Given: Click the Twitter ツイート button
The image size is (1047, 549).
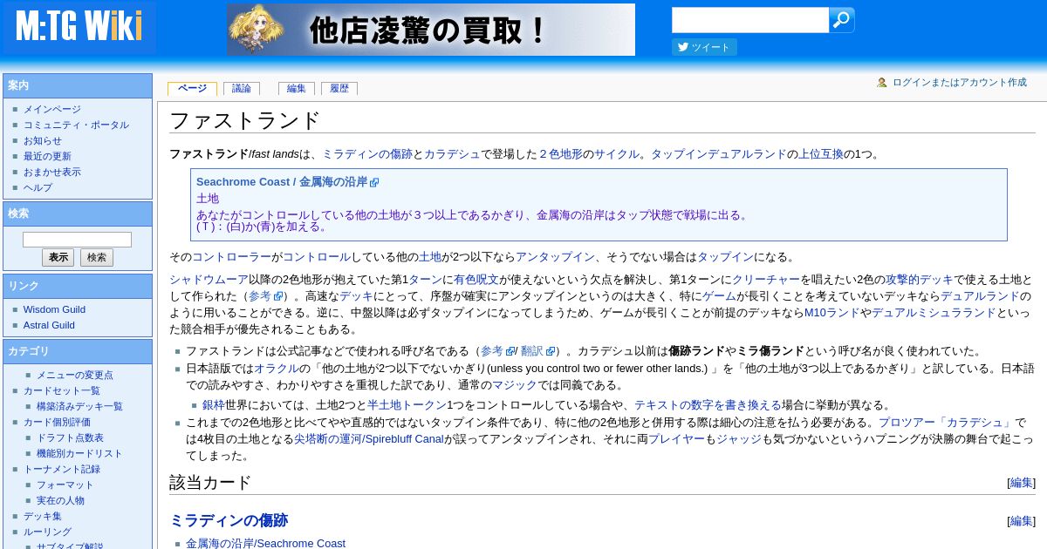Looking at the screenshot, I should (x=704, y=47).
